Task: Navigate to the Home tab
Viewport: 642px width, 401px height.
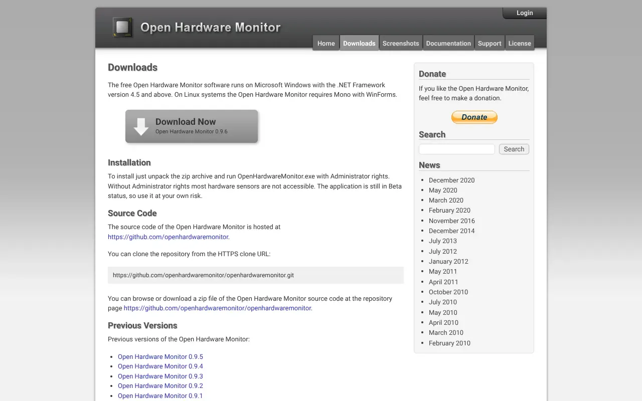Action: [x=326, y=43]
